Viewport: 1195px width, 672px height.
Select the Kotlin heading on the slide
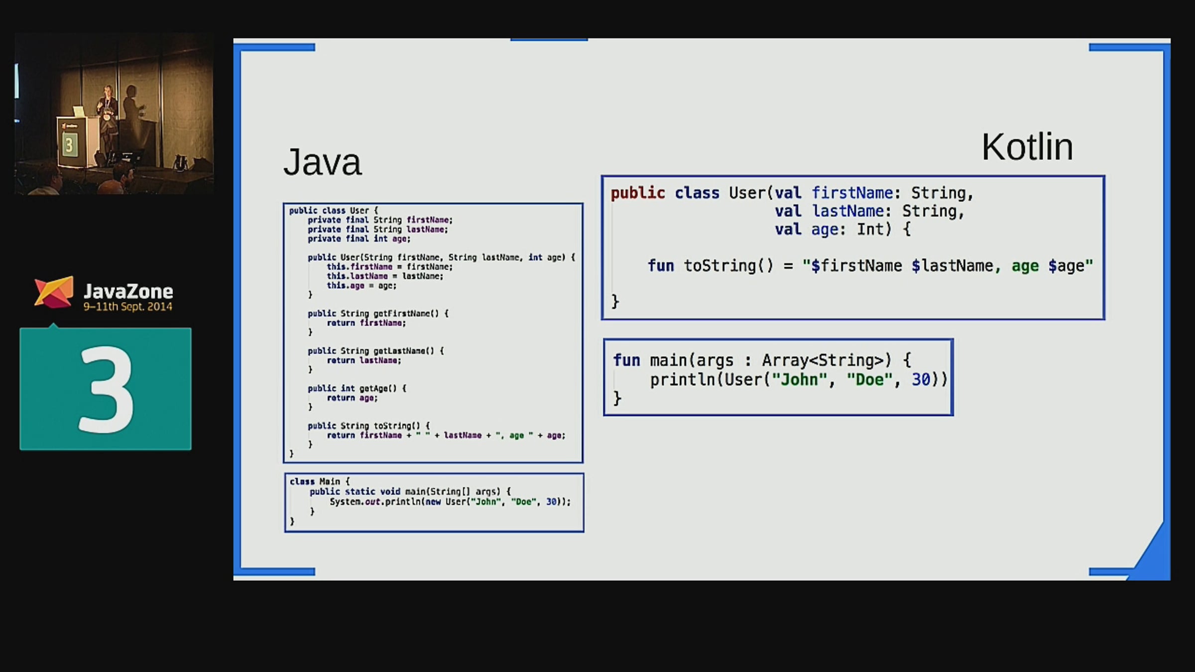(x=1027, y=147)
